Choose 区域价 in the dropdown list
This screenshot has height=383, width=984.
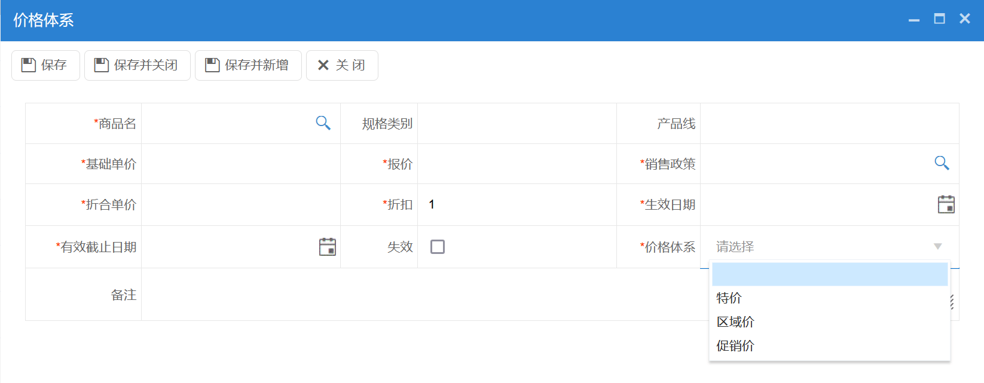coord(735,322)
